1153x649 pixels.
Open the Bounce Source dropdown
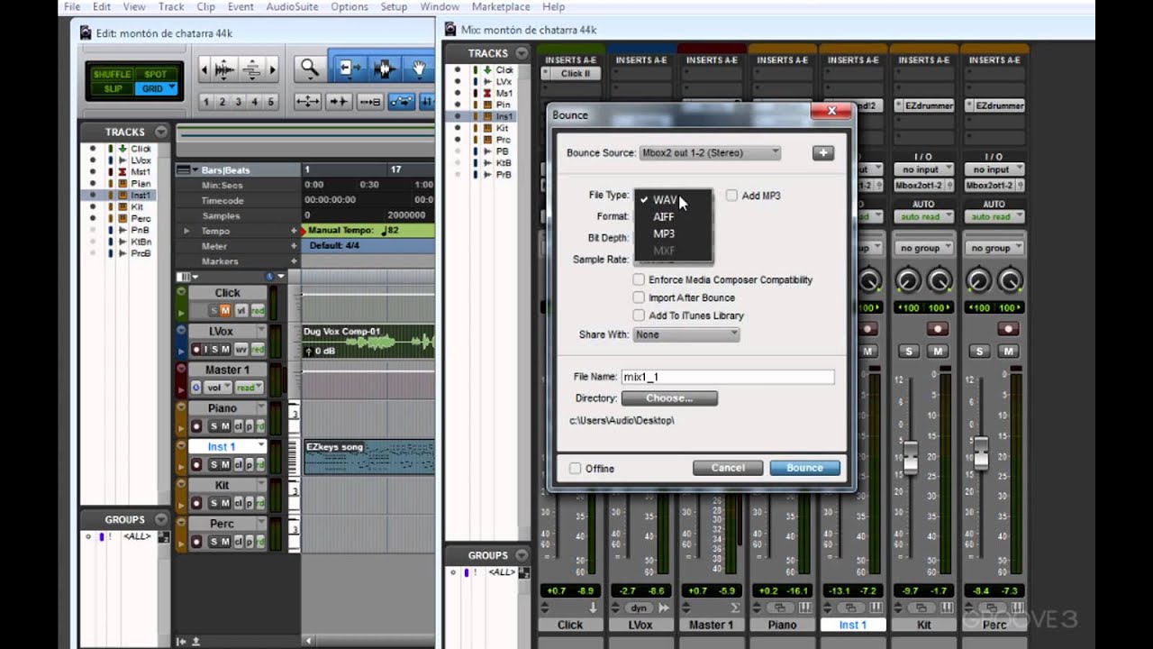pyautogui.click(x=710, y=153)
